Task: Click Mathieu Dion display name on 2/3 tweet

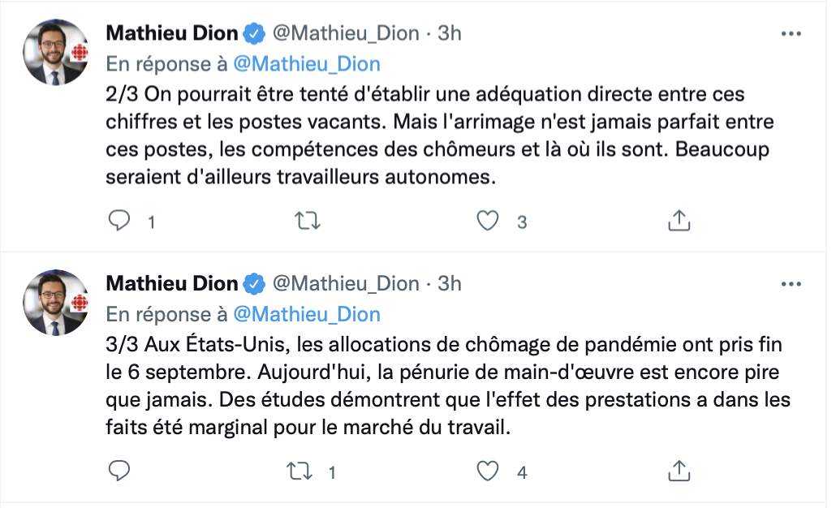Action: pyautogui.click(x=172, y=33)
